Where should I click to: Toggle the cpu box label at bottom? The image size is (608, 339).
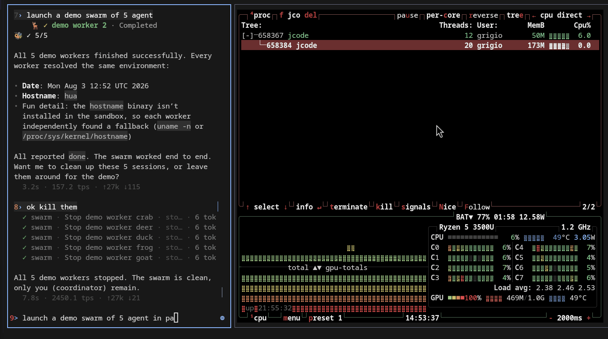point(258,318)
